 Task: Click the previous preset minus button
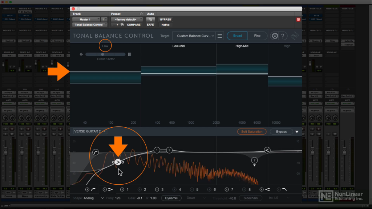point(113,25)
